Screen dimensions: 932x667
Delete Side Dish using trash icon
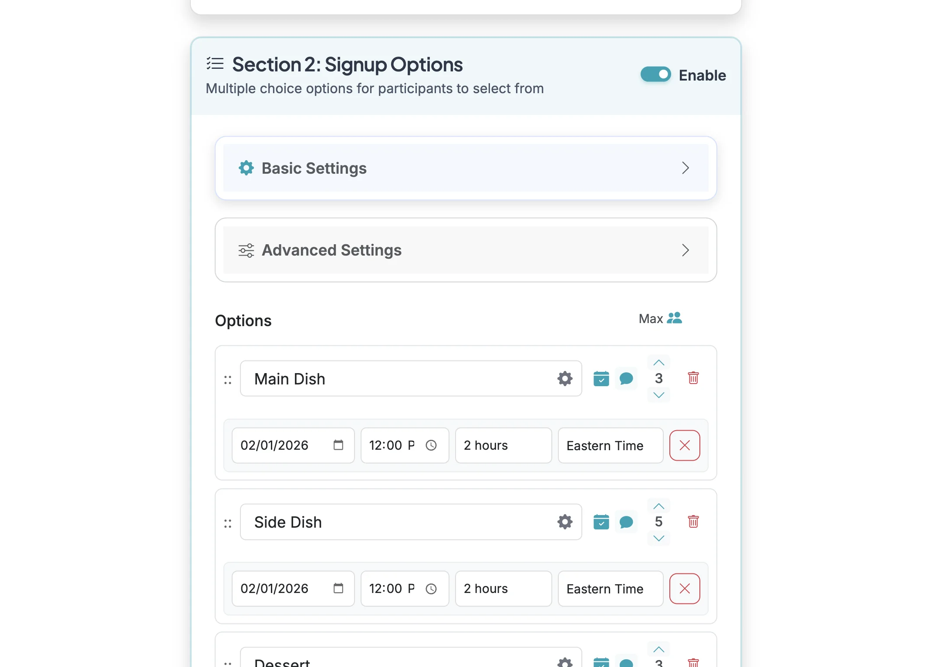(x=693, y=522)
